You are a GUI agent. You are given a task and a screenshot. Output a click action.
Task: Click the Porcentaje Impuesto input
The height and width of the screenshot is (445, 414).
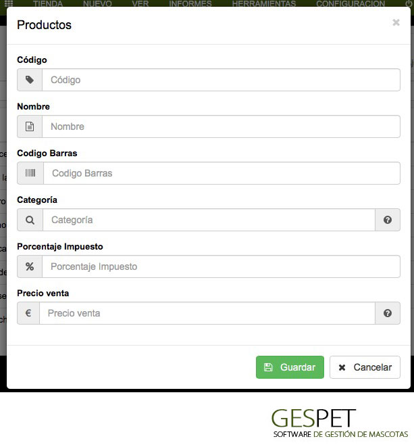pyautogui.click(x=221, y=266)
